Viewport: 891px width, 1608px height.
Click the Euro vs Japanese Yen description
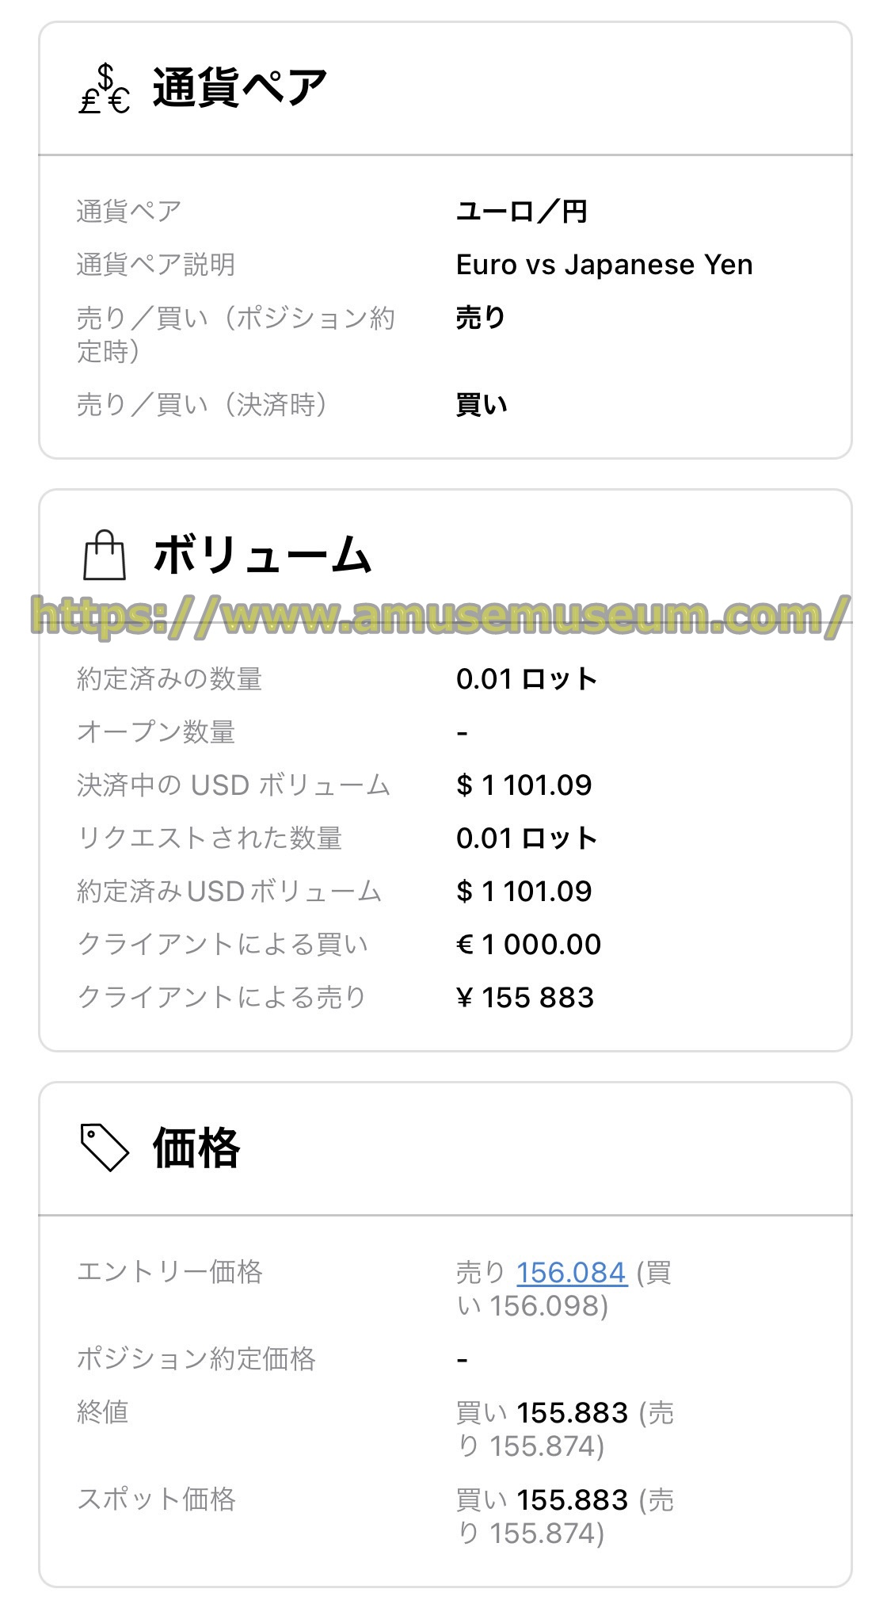pos(604,265)
